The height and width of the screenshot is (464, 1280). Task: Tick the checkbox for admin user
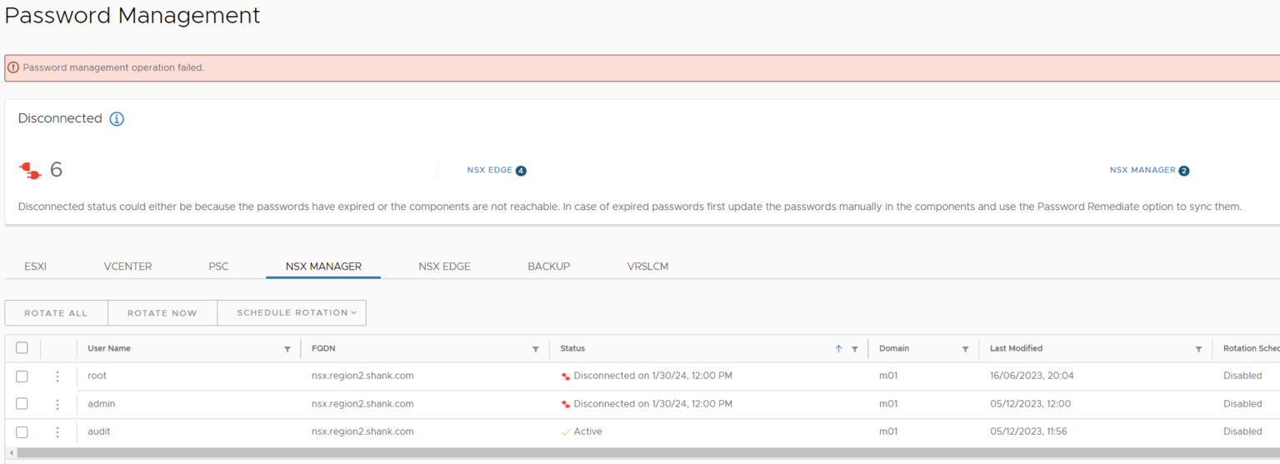tap(22, 404)
